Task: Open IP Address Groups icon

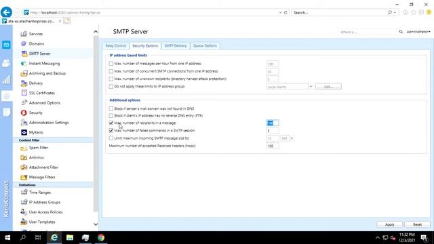Action: pyautogui.click(x=24, y=202)
